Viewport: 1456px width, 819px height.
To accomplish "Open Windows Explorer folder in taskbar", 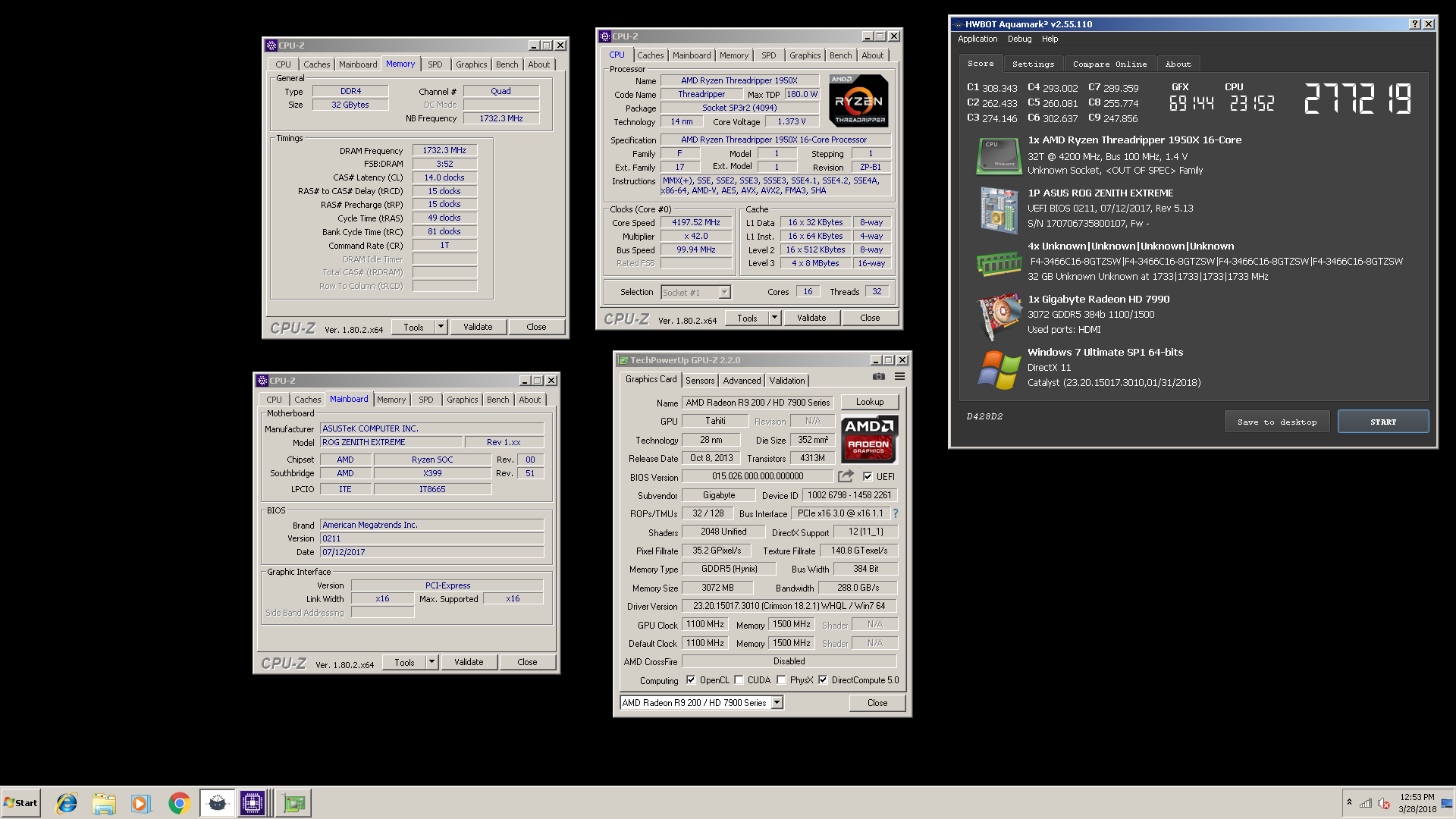I will pyautogui.click(x=104, y=803).
